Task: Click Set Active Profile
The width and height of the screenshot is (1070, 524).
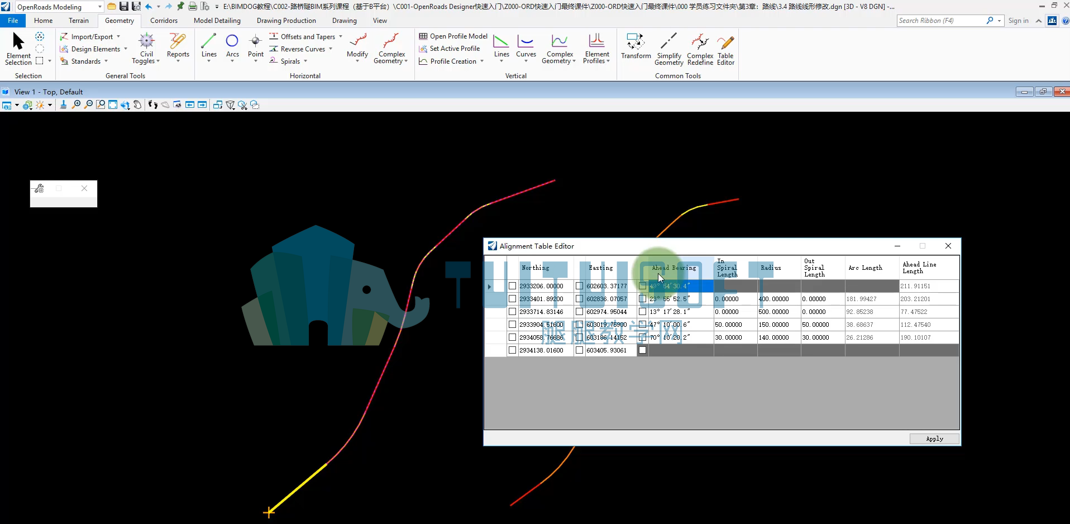Action: coord(450,49)
